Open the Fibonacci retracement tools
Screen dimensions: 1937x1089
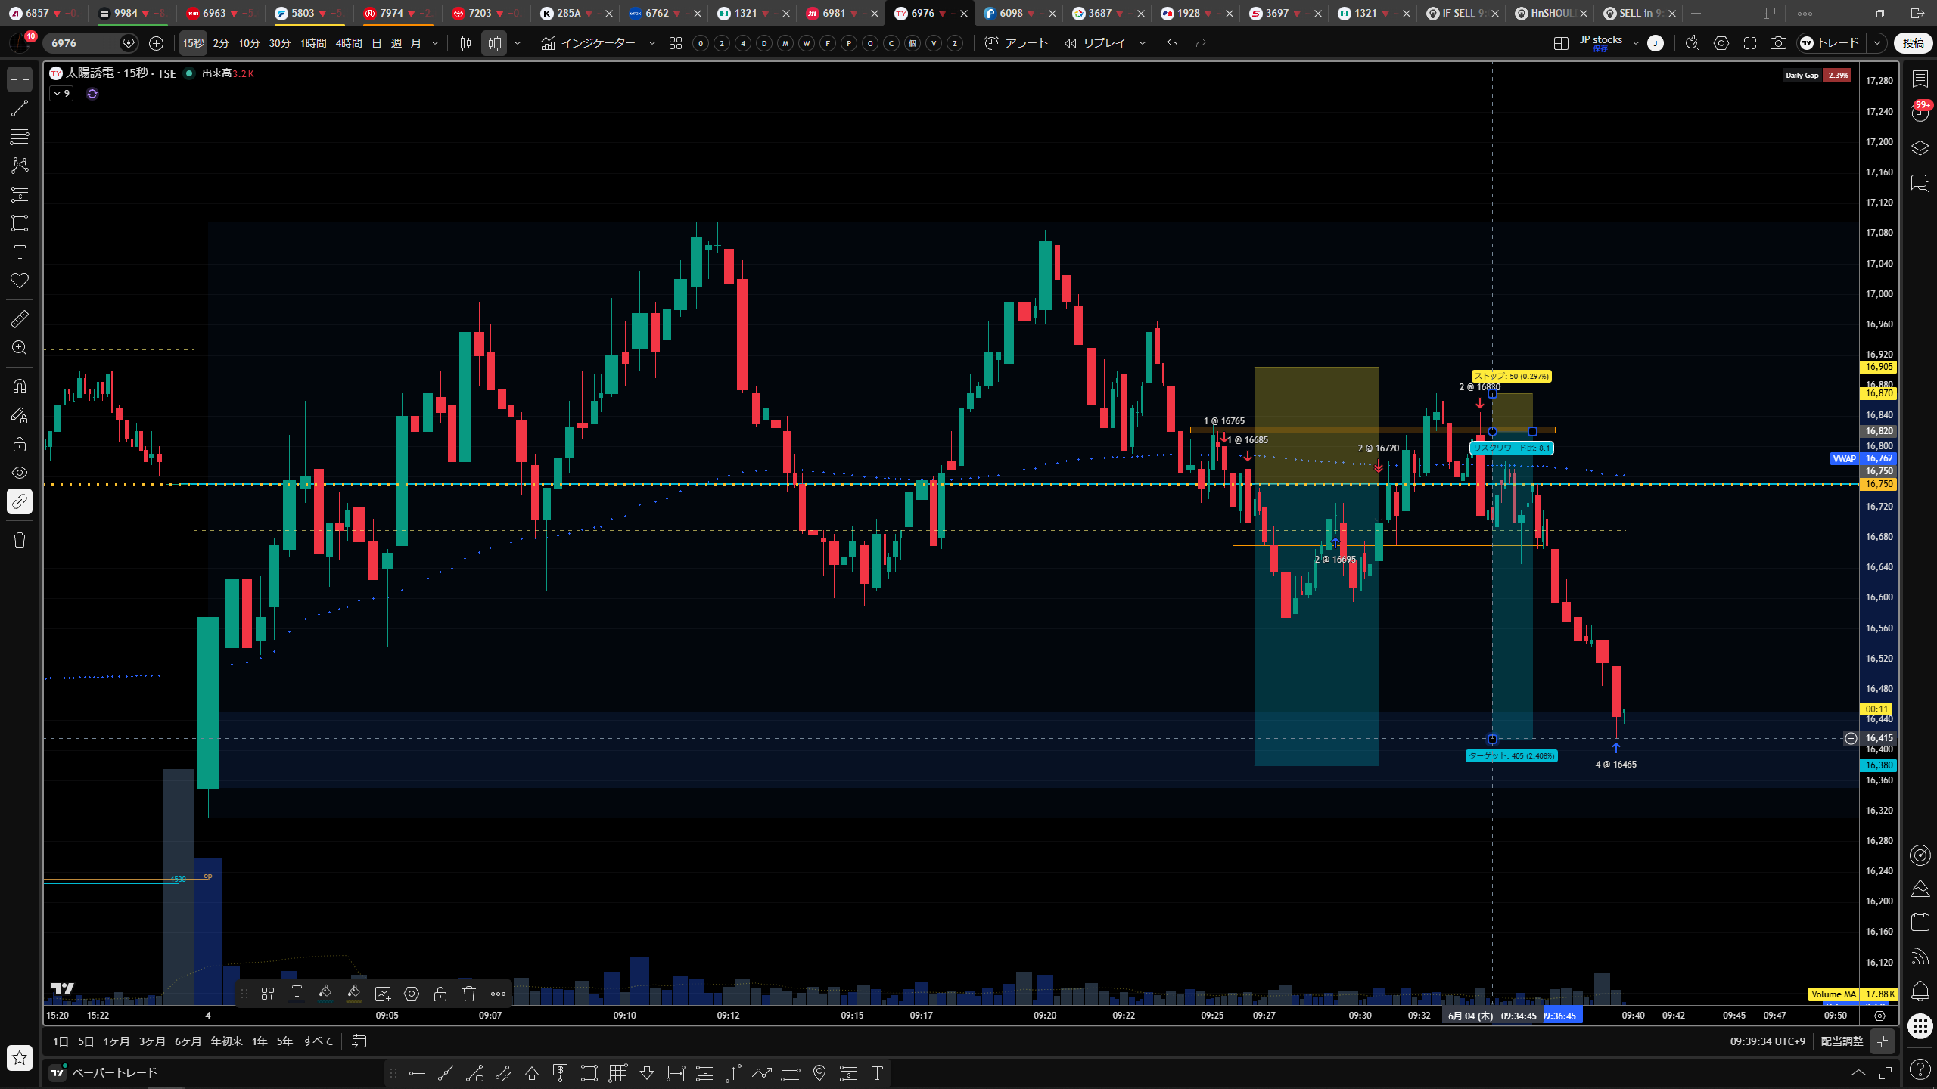20,137
